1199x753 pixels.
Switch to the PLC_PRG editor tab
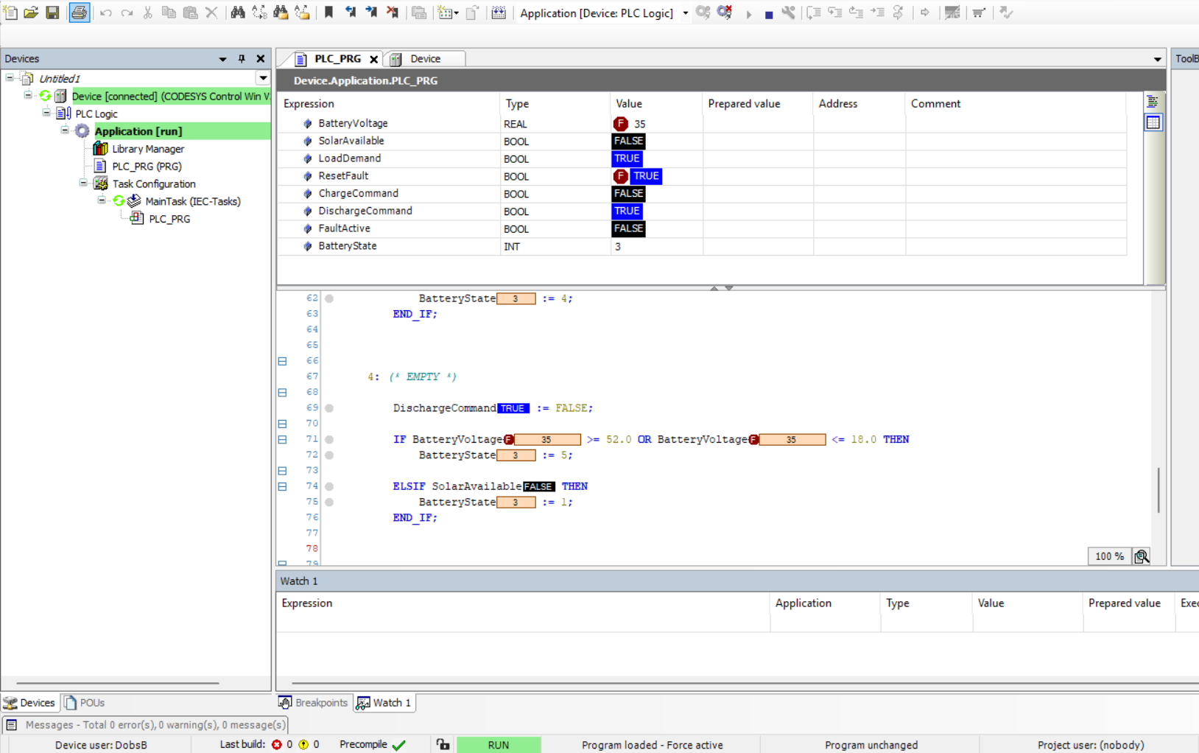(337, 59)
